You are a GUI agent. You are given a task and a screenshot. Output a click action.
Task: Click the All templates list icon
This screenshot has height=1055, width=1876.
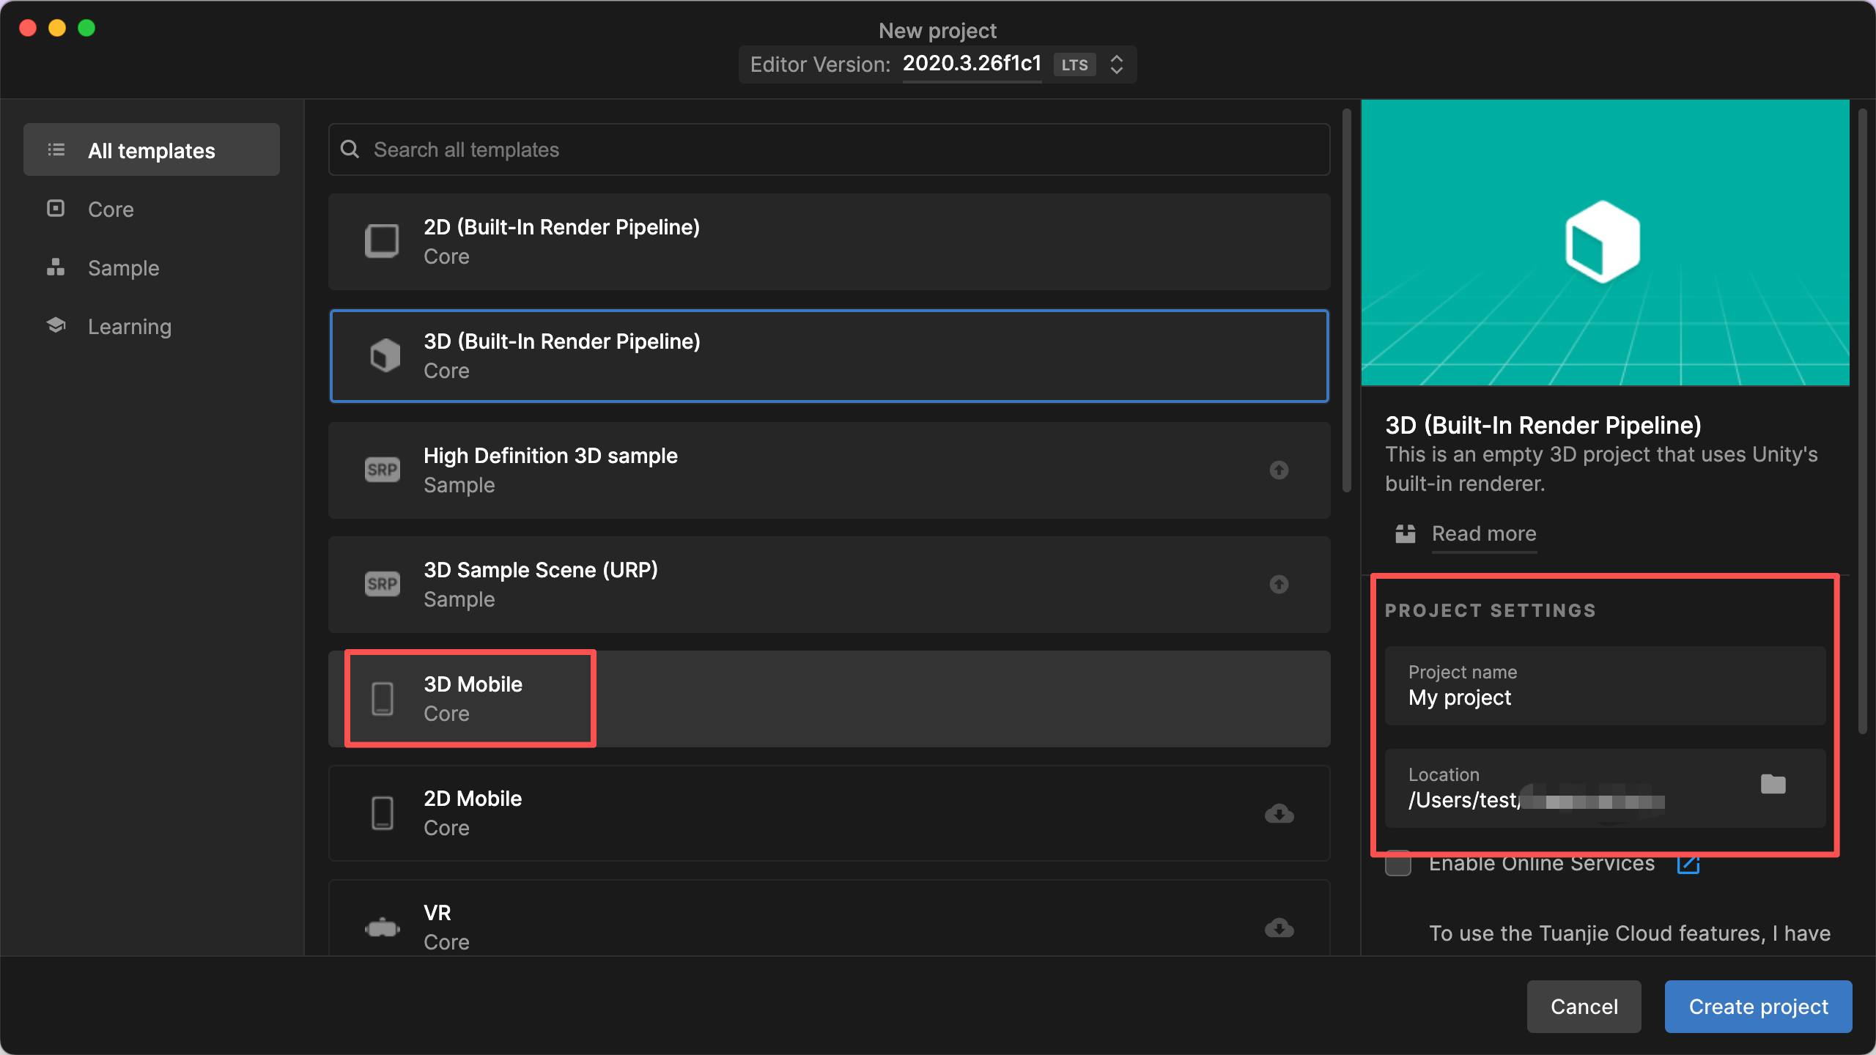click(56, 150)
